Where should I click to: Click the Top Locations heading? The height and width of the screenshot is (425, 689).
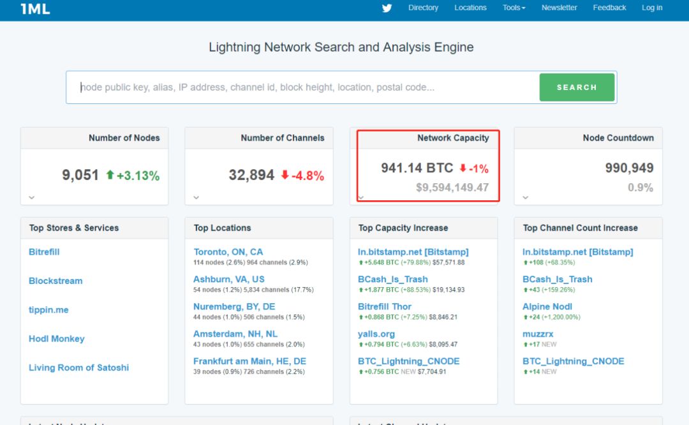coord(223,228)
